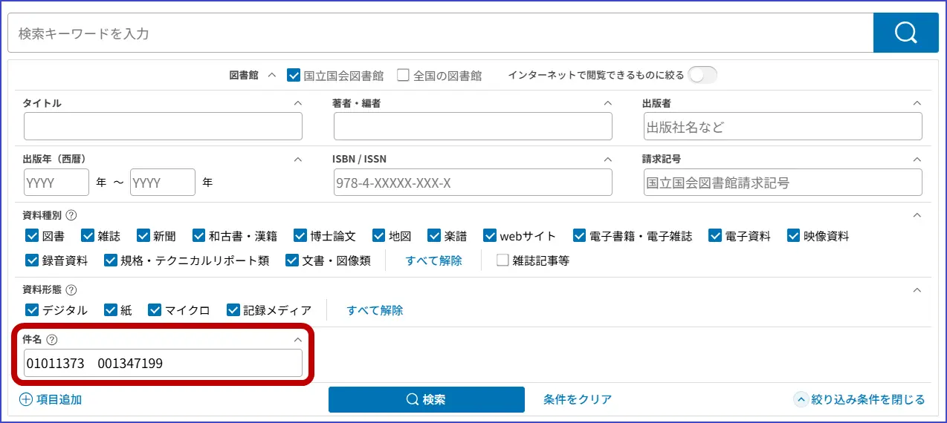Viewport: 947px width, 423px height.
Task: Click the plus icon for 項目追加
Action: 26,399
